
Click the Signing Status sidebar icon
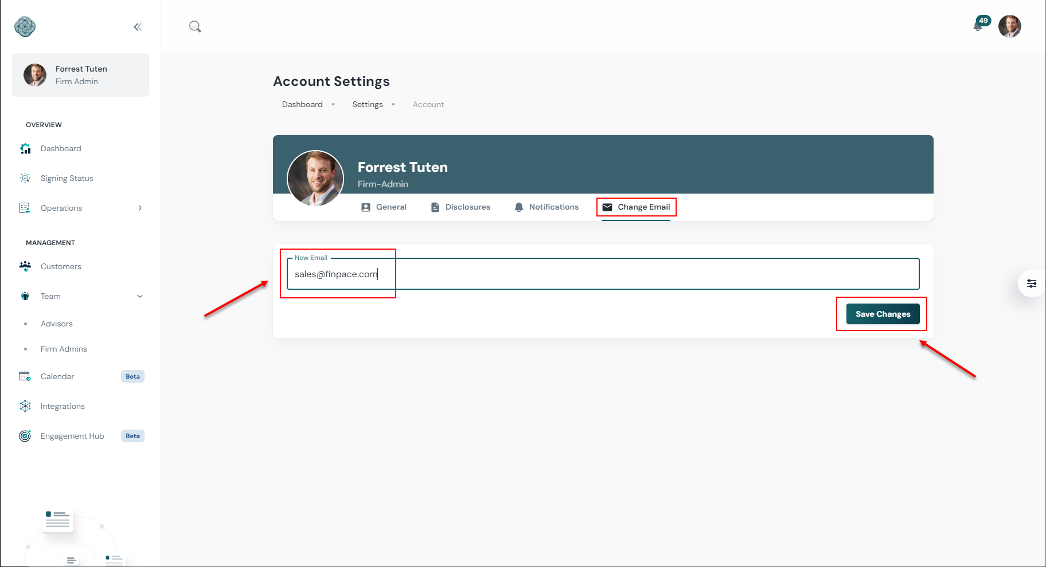[x=25, y=178]
